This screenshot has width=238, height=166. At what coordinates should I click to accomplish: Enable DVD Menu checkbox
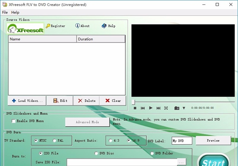(x=13, y=121)
